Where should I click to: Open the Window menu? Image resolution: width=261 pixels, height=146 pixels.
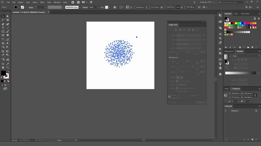(x=57, y=2)
